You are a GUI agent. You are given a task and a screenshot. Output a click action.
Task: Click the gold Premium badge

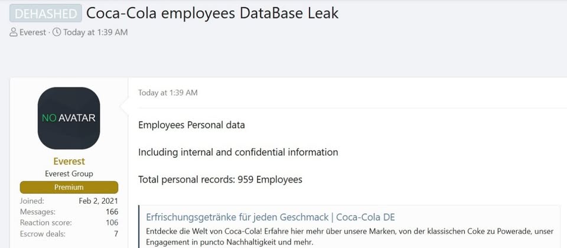69,187
